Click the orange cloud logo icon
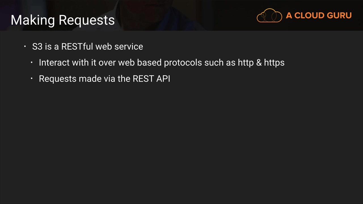The width and height of the screenshot is (363, 204). (x=269, y=16)
